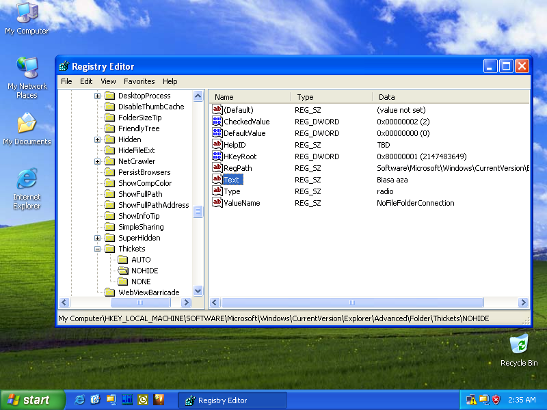
Task: Select the ValueName string value icon
Action: [217, 202]
